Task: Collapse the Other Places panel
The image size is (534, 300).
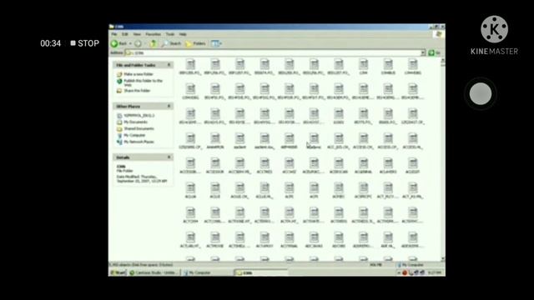Action: coord(169,106)
